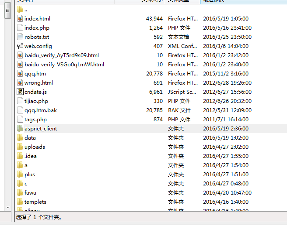
Task: Click the Firefox icon beside index.html
Action: tap(20, 19)
